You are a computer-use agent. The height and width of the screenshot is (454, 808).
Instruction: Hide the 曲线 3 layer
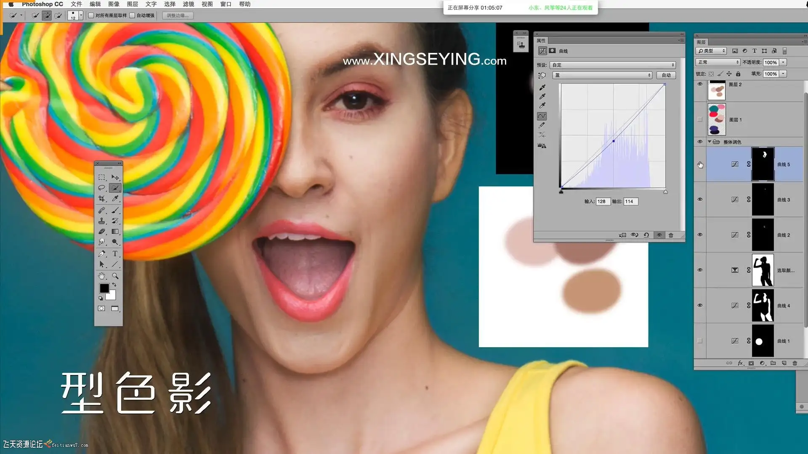coord(700,200)
